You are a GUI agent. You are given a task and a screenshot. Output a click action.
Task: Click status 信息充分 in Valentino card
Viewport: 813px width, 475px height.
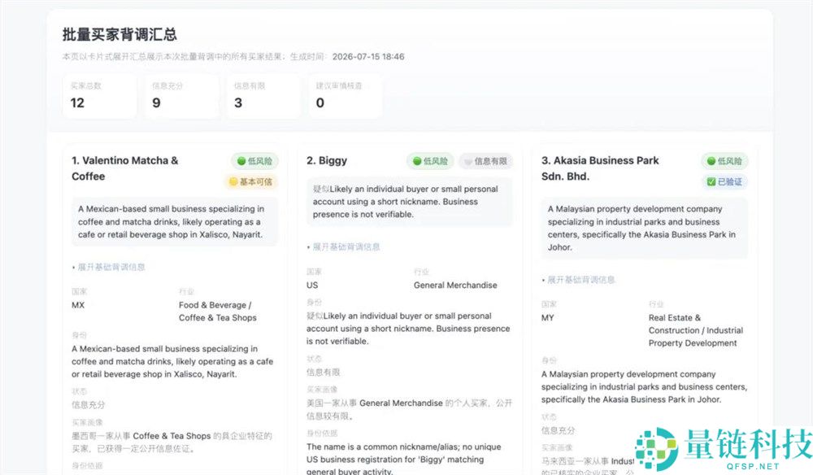88,404
